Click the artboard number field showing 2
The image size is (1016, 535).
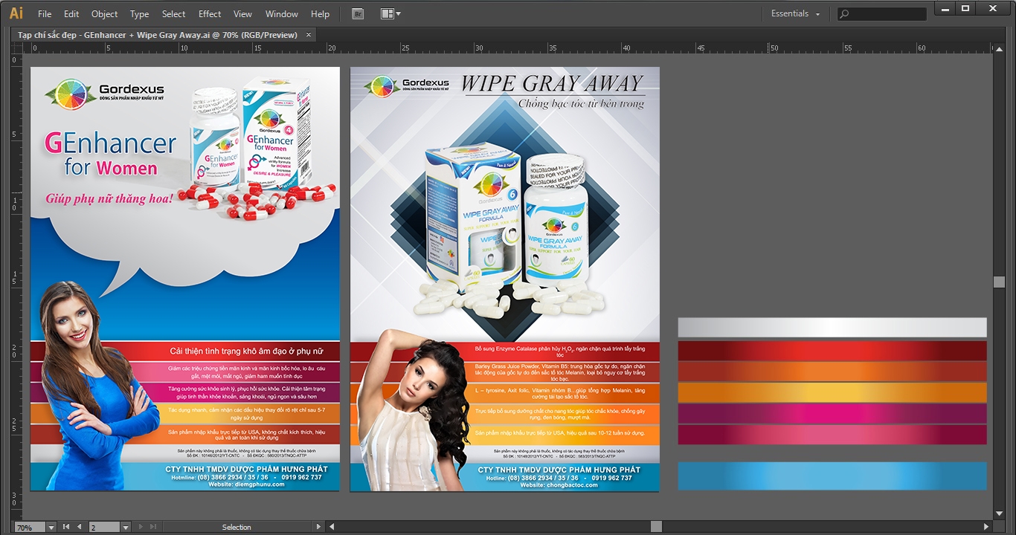tap(104, 528)
